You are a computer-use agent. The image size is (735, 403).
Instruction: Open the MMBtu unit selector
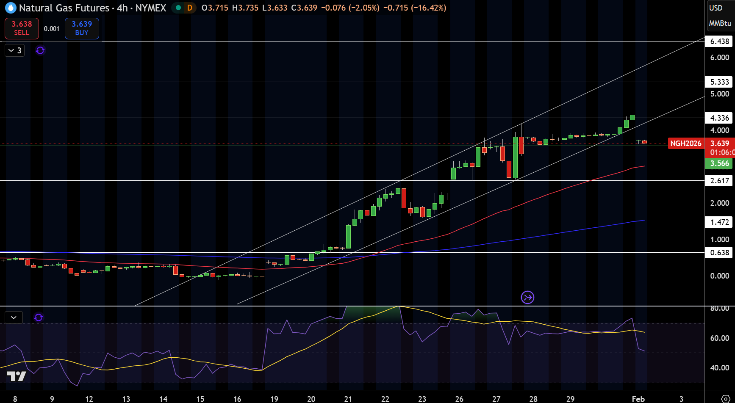pyautogui.click(x=720, y=23)
